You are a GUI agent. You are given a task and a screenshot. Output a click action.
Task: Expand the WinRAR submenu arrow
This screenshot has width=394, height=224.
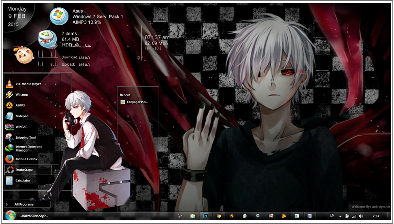point(55,127)
